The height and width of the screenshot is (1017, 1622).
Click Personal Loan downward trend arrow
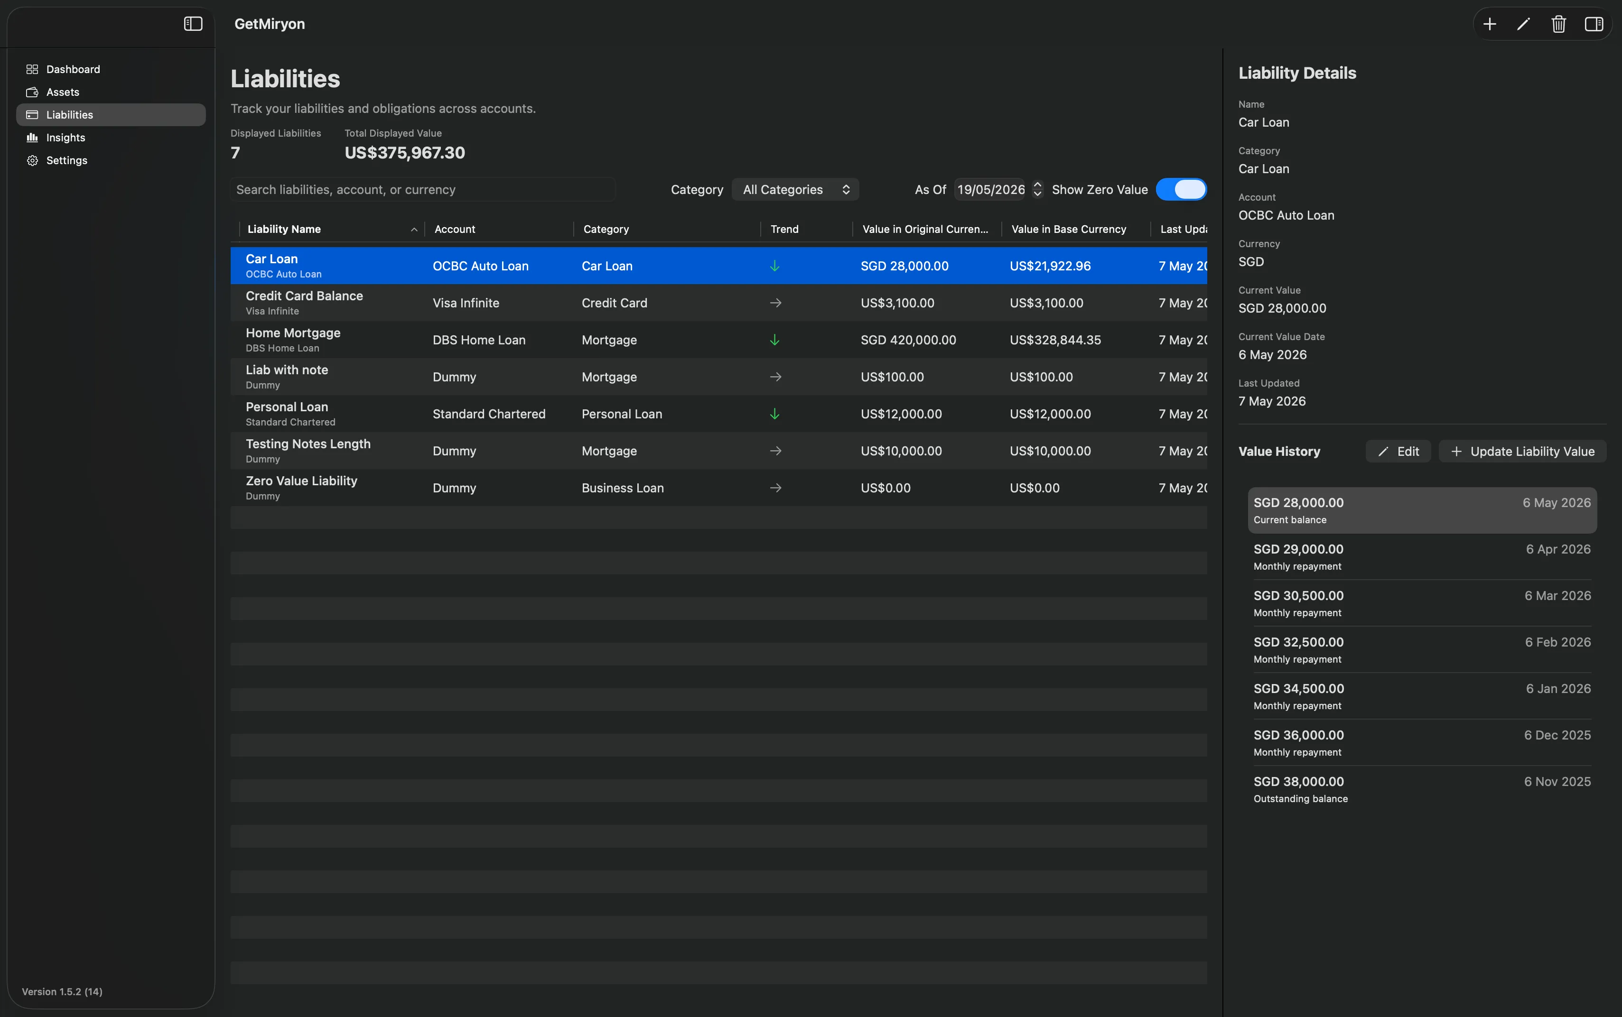tap(775, 414)
